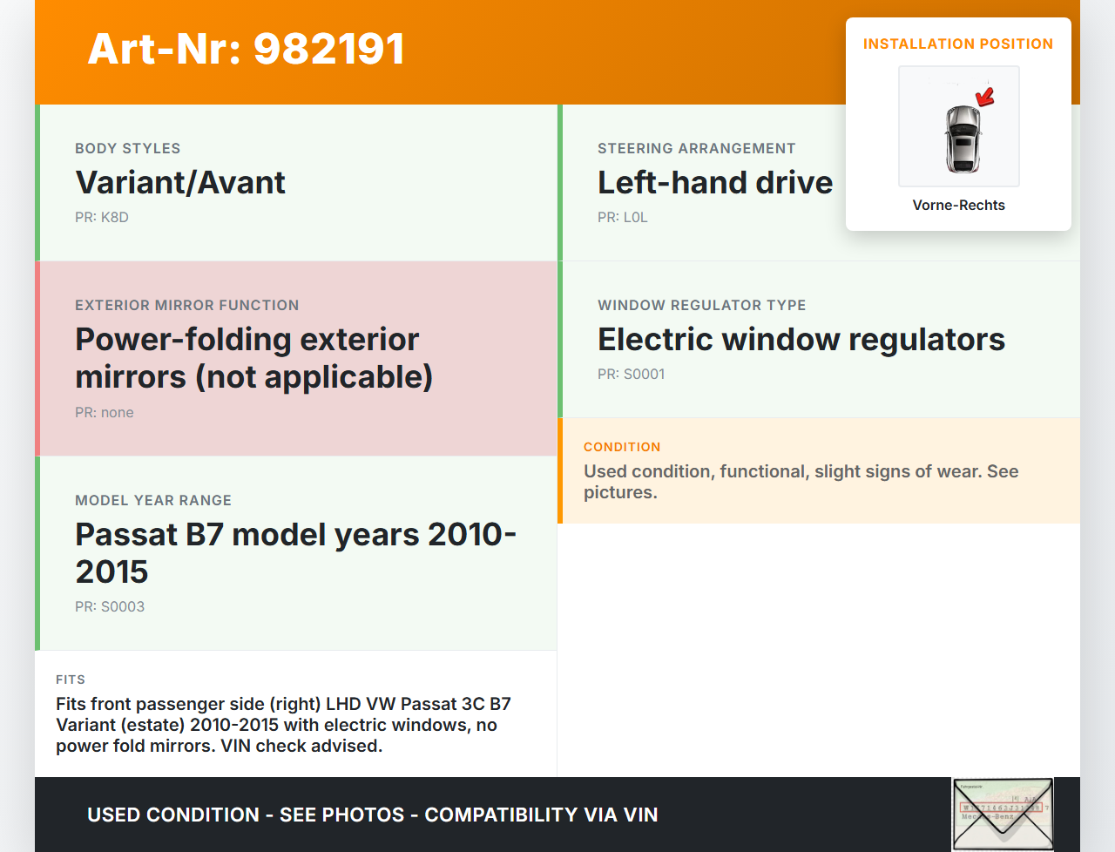Select the Electric window regulators value
This screenshot has width=1115, height=852.
tap(801, 339)
